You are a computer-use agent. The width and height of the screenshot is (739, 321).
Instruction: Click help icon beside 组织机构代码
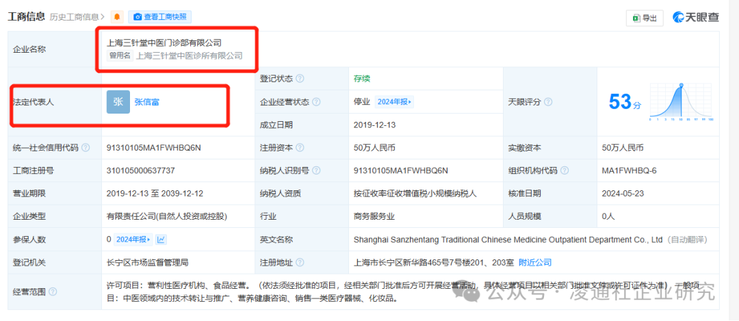564,170
